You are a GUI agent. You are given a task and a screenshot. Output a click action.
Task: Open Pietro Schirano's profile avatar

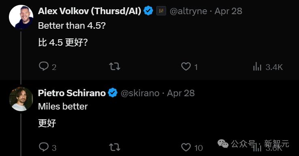(x=21, y=99)
